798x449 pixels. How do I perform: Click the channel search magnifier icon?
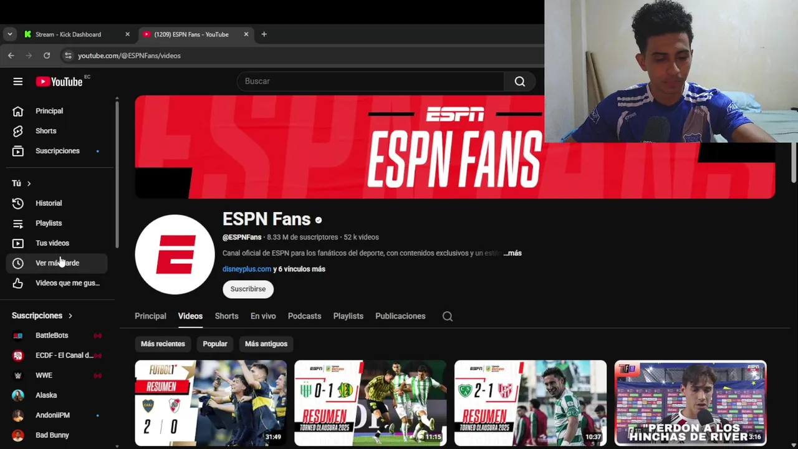tap(448, 316)
